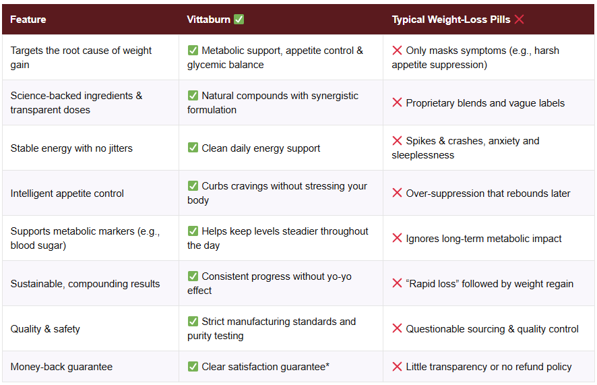597x385 pixels.
Task: Click the green check beside Strict manufacturing standards
Action: pyautogui.click(x=193, y=322)
